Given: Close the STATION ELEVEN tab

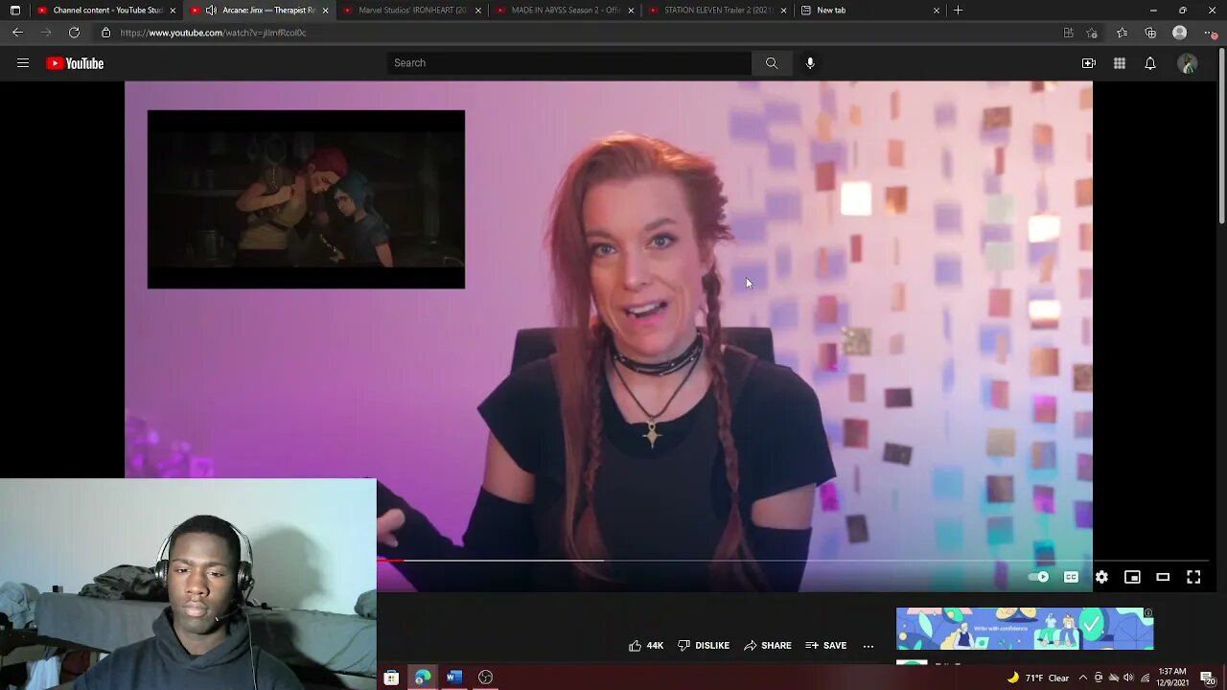Looking at the screenshot, I should coord(784,11).
